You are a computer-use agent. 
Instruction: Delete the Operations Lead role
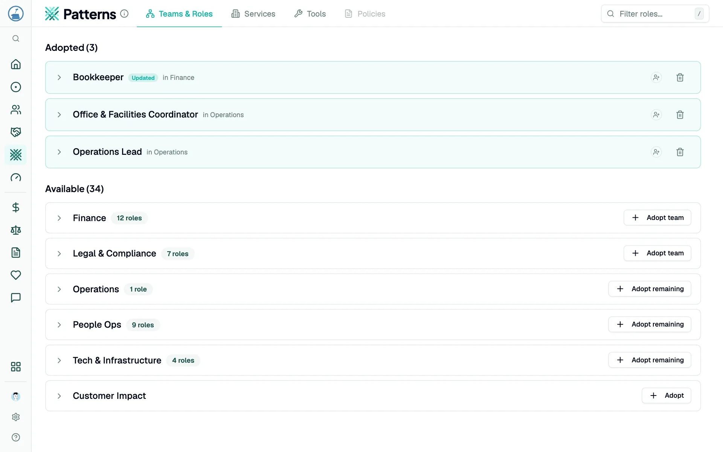[x=680, y=152]
